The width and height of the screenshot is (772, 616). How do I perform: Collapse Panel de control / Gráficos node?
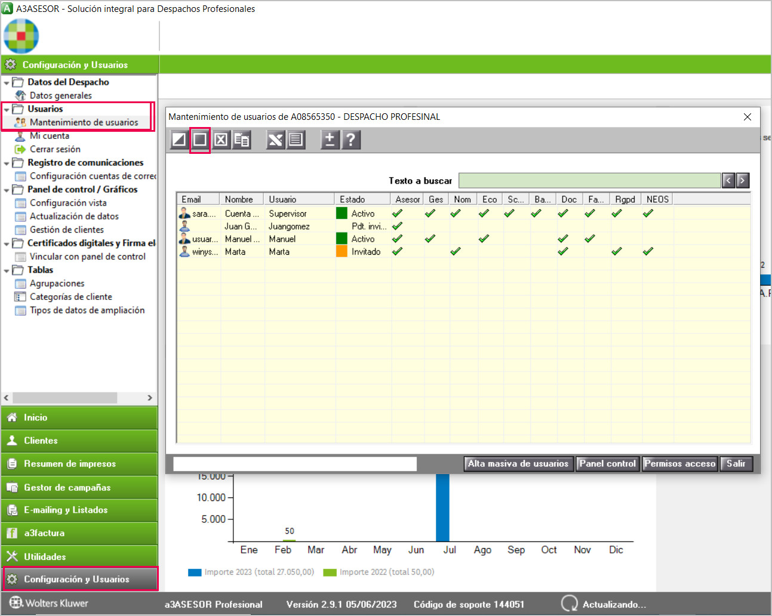pyautogui.click(x=7, y=190)
